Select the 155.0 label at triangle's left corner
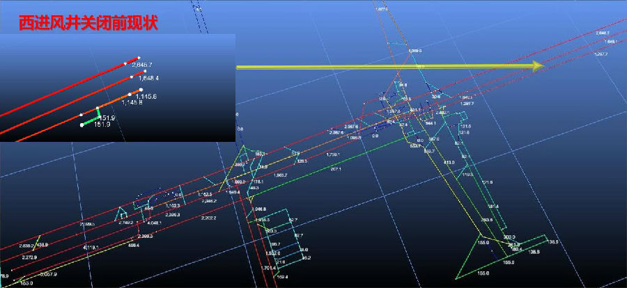The width and height of the screenshot is (627, 288). (463, 242)
